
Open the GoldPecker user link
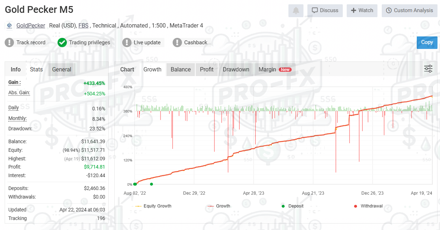coord(31,26)
